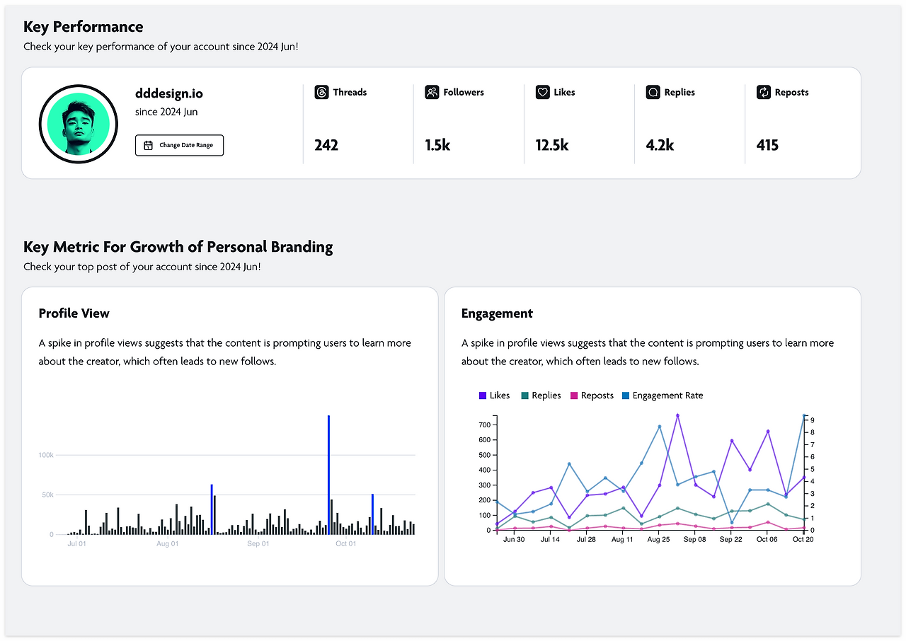This screenshot has width=906, height=641.
Task: Click the highest Likes peak data point
Action: (677, 415)
